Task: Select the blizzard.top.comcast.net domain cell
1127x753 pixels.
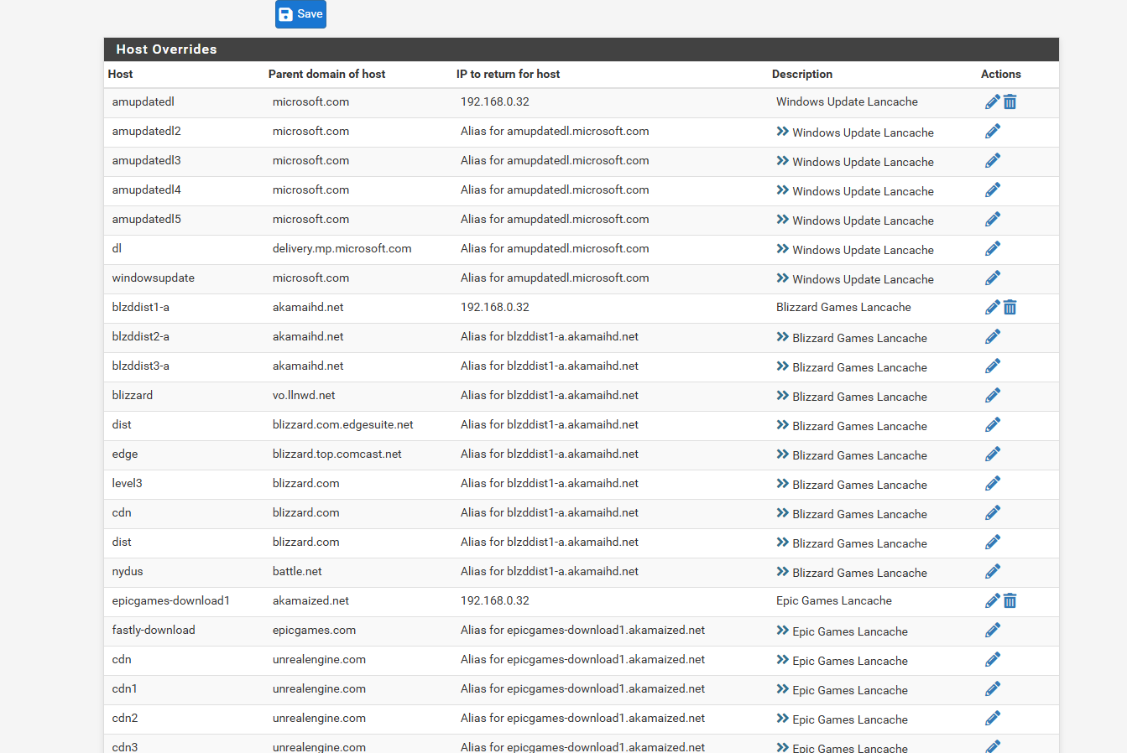Action: click(x=337, y=454)
